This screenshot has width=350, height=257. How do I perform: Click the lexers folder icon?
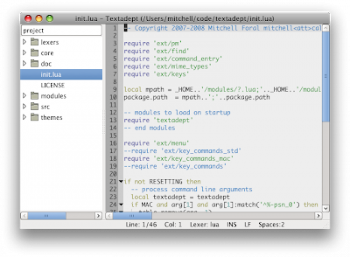(35, 42)
